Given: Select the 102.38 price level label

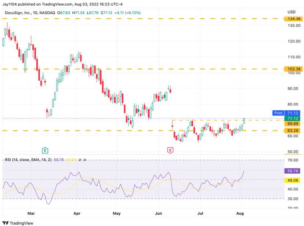Looking at the screenshot, I should click(x=294, y=69).
